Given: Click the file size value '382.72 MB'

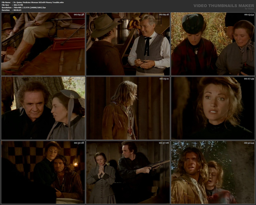Looking at the screenshot, I should (x=18, y=5).
